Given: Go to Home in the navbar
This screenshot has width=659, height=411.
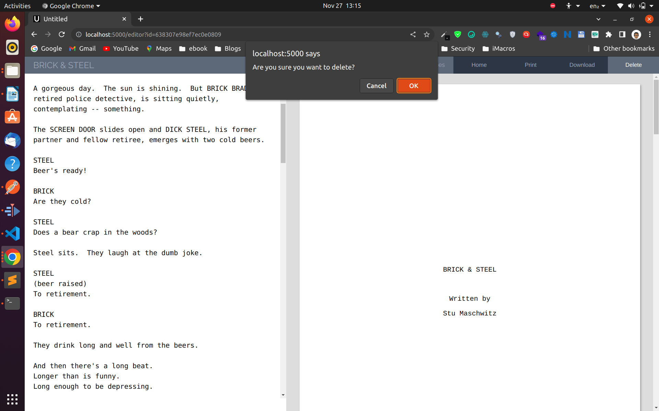Looking at the screenshot, I should (479, 65).
